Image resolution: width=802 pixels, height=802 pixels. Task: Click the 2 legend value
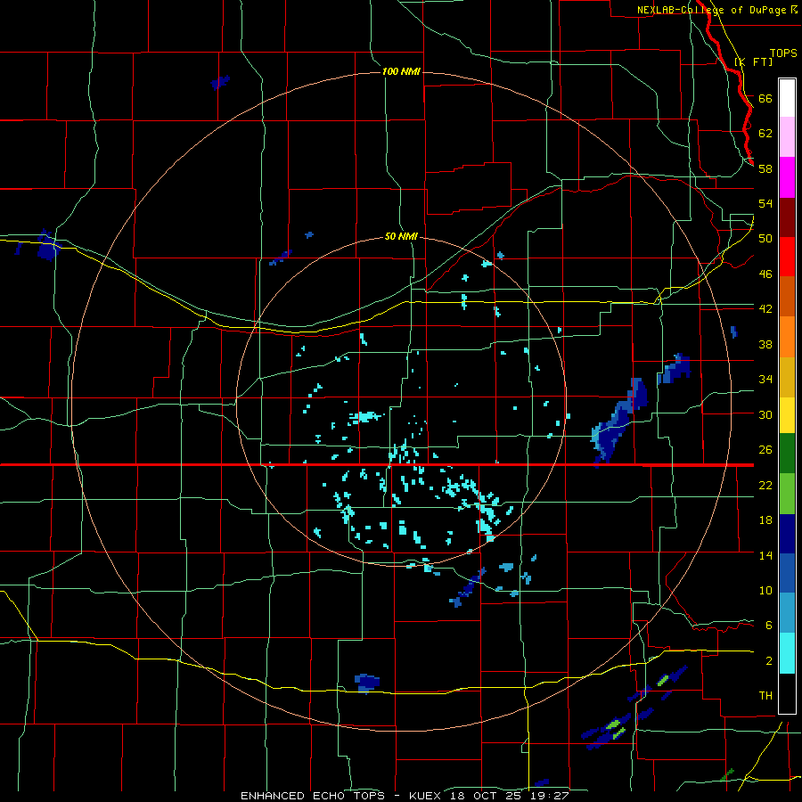(769, 660)
